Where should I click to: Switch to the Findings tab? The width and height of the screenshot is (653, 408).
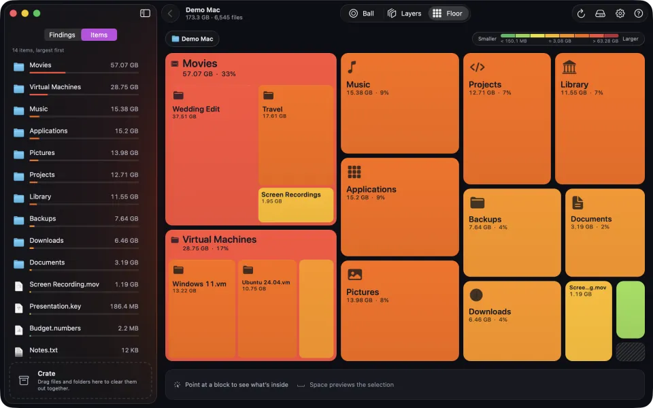[62, 35]
